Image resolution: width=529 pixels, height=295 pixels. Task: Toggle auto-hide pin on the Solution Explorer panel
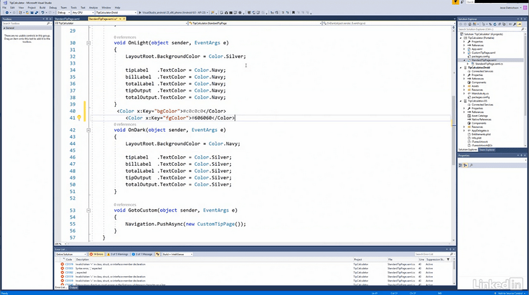[521, 19]
